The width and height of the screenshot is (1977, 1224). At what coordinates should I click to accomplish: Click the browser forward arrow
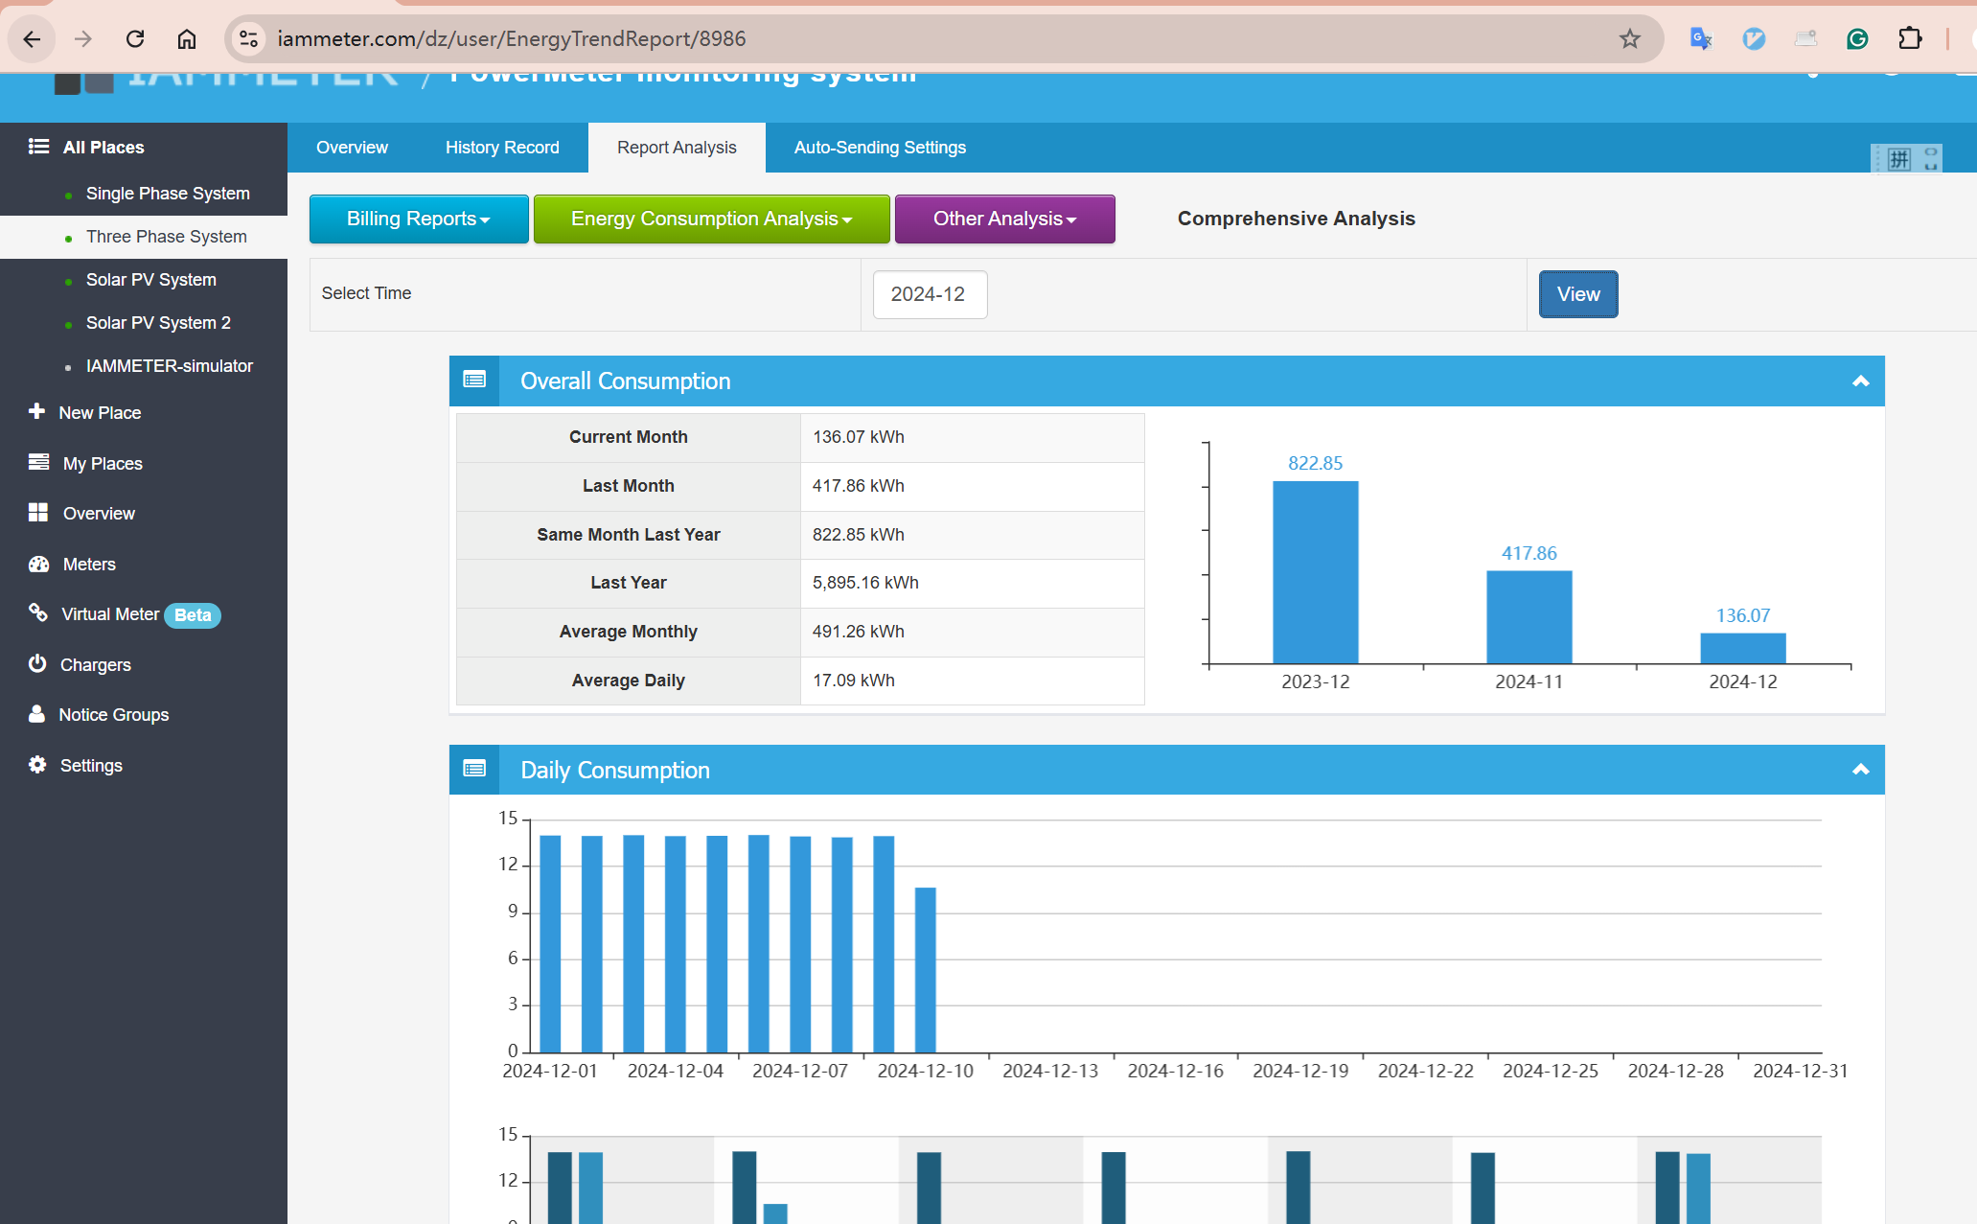(x=83, y=39)
